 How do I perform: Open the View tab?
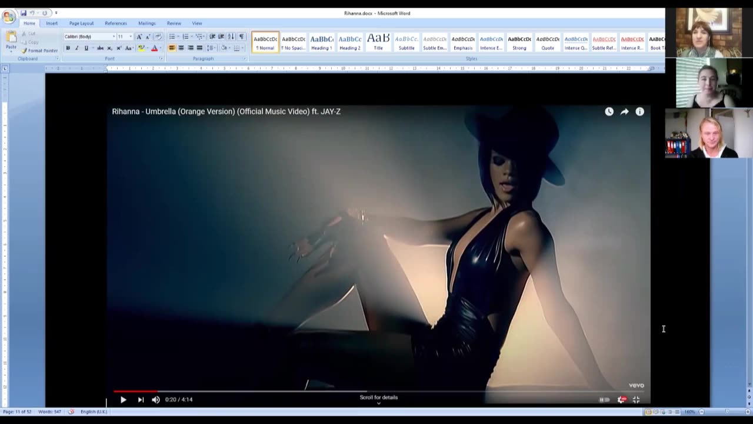pos(197,24)
